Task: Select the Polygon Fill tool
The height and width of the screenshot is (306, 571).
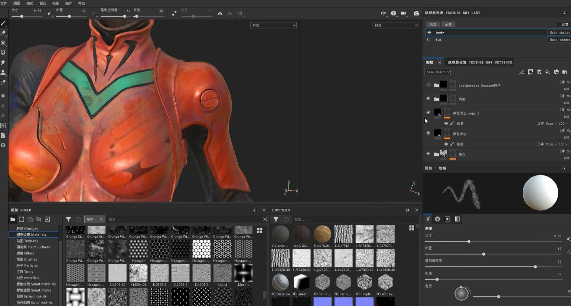Action: [3, 53]
